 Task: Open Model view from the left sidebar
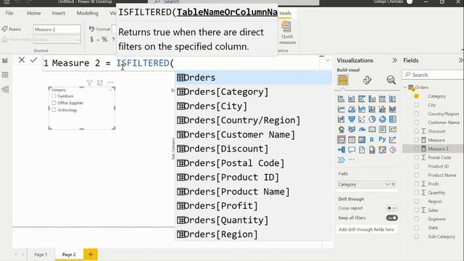[5, 89]
